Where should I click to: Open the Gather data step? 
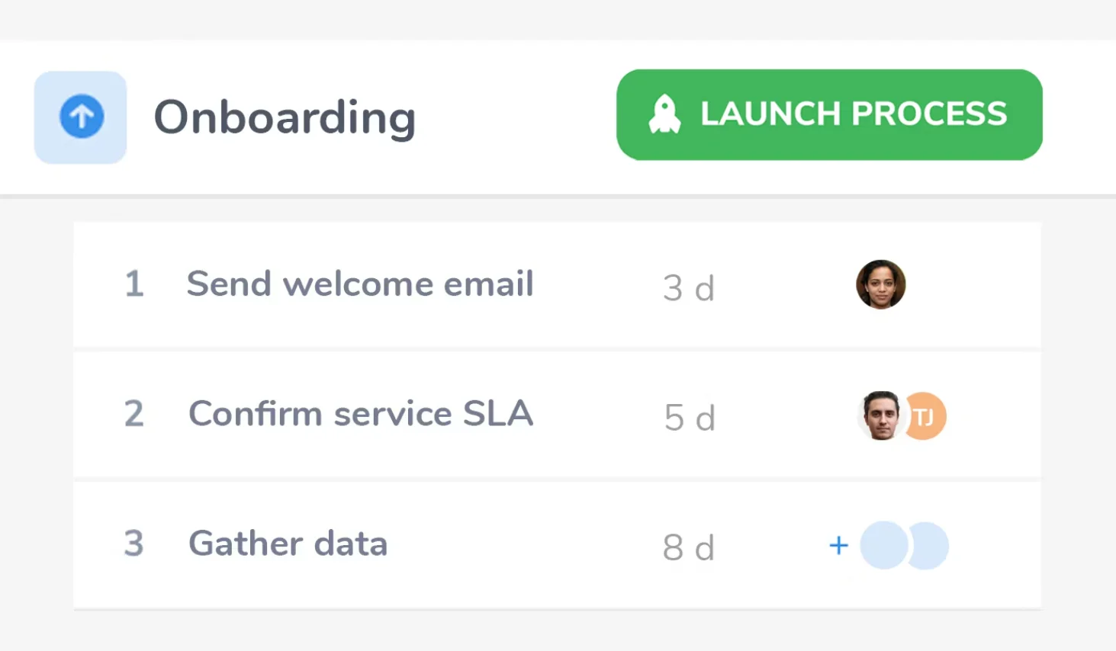pyautogui.click(x=288, y=544)
